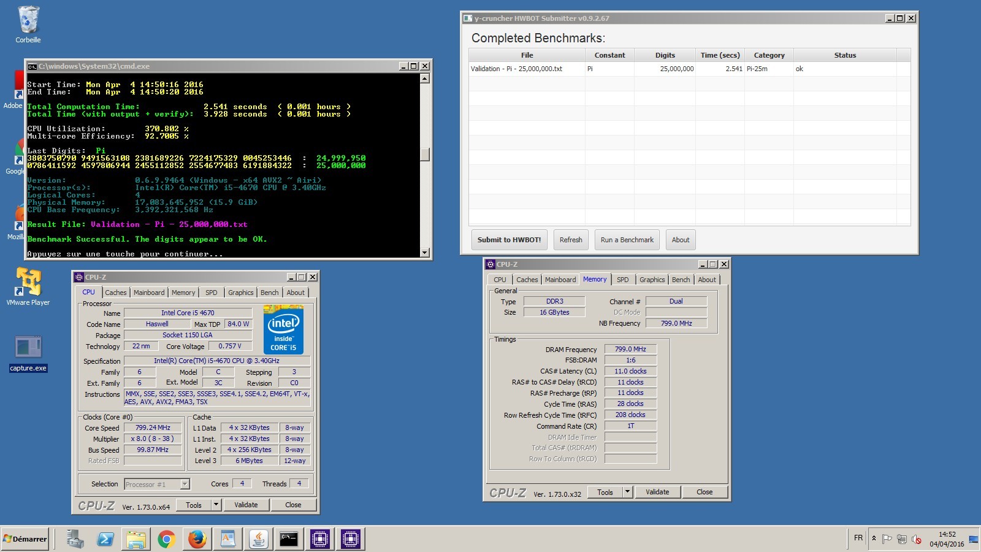Viewport: 981px width, 552px height.
Task: Open the network tray icon
Action: [x=901, y=539]
